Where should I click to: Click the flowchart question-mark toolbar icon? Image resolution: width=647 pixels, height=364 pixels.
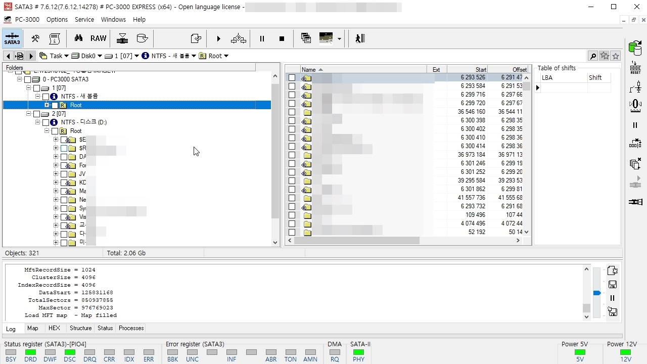239,38
